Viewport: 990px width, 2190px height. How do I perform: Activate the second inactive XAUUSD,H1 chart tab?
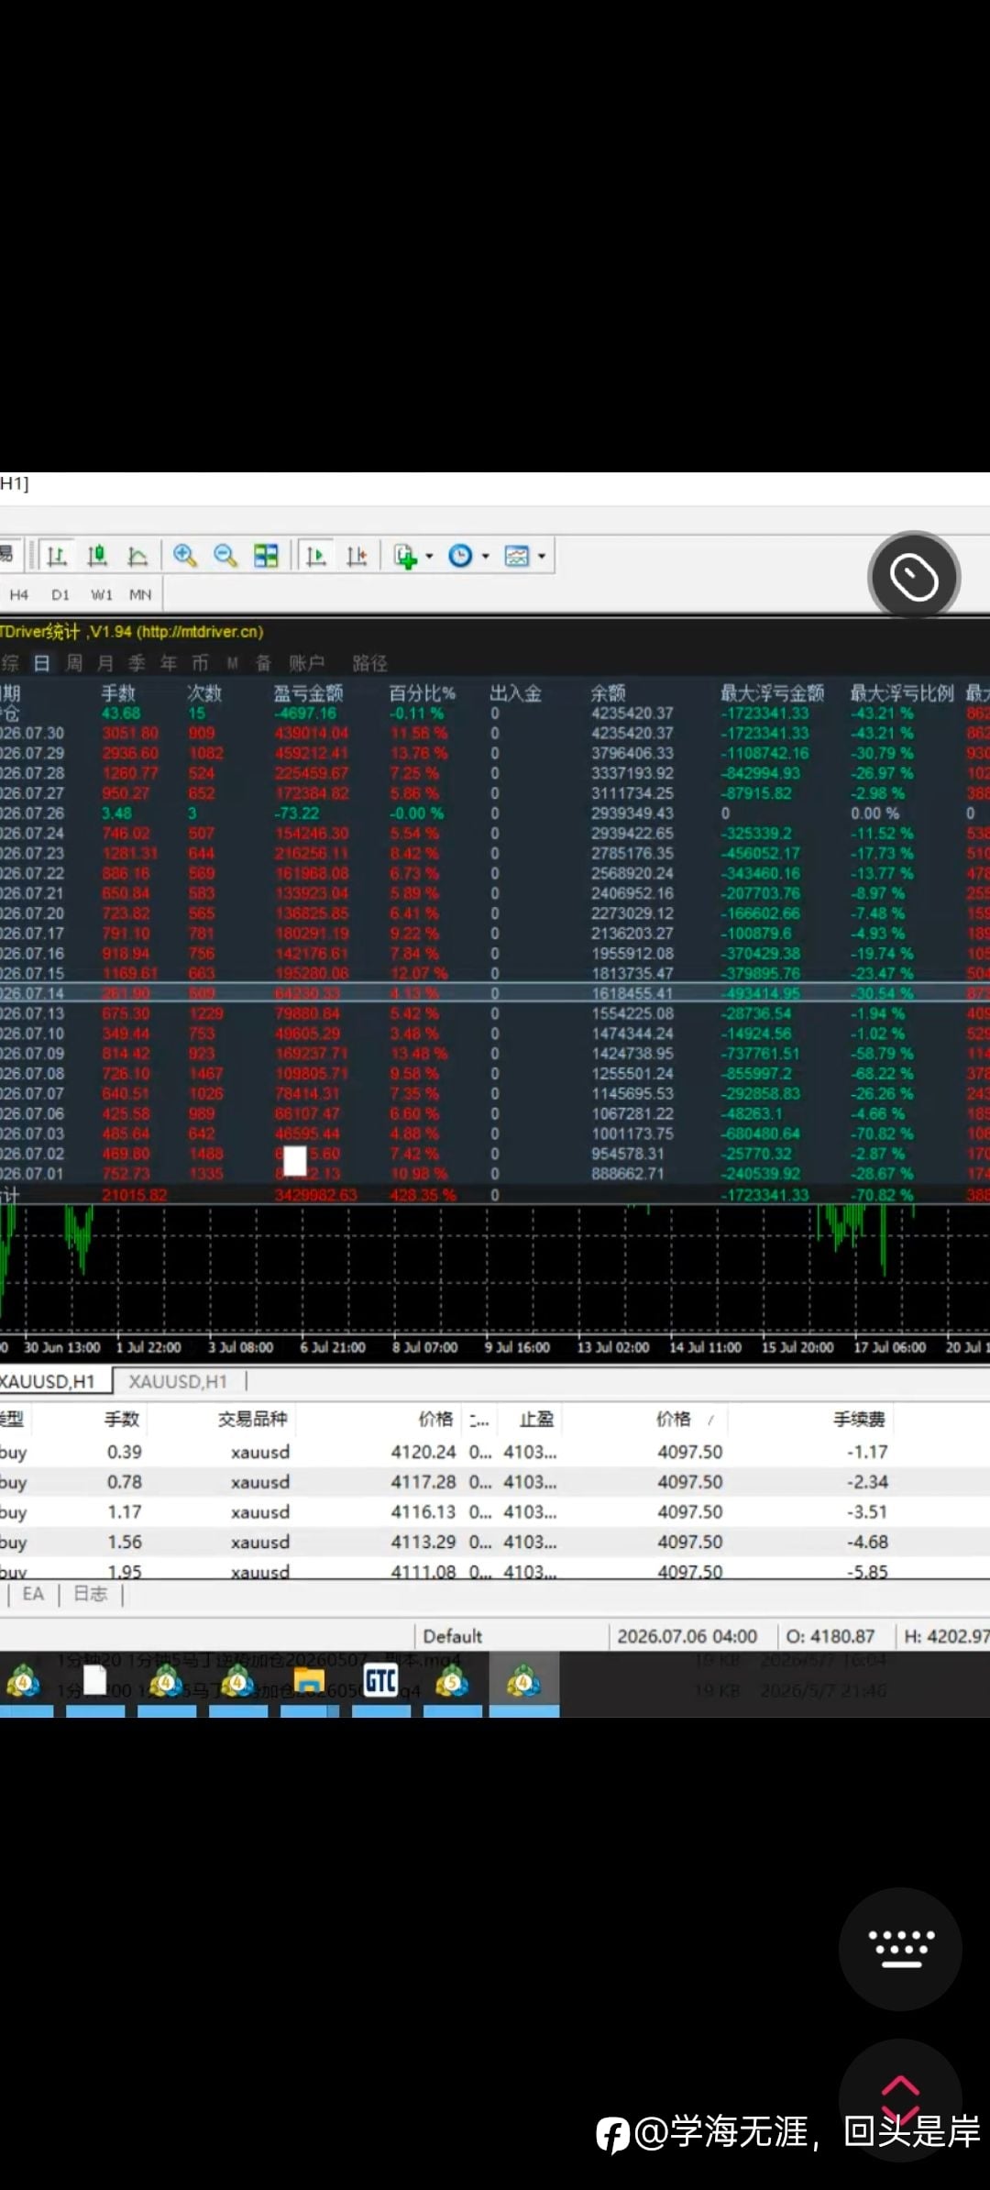[178, 1381]
